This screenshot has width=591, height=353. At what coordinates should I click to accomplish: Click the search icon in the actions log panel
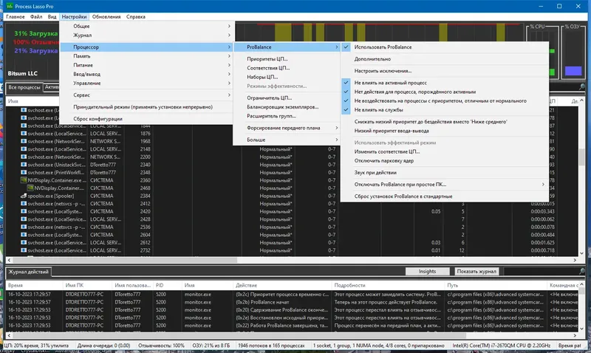[582, 271]
